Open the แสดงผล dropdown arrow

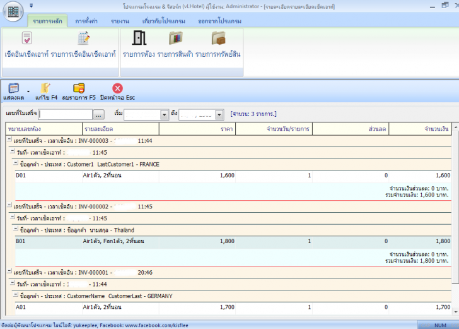pos(28,92)
